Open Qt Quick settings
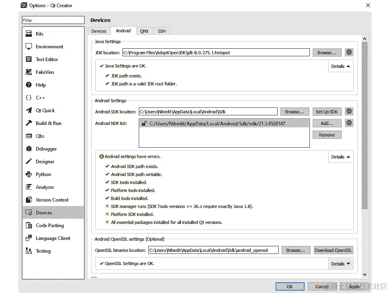 tap(53, 110)
